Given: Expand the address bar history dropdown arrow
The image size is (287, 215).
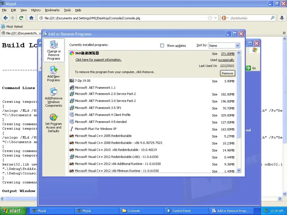Looking at the screenshot, I should click(216, 18).
